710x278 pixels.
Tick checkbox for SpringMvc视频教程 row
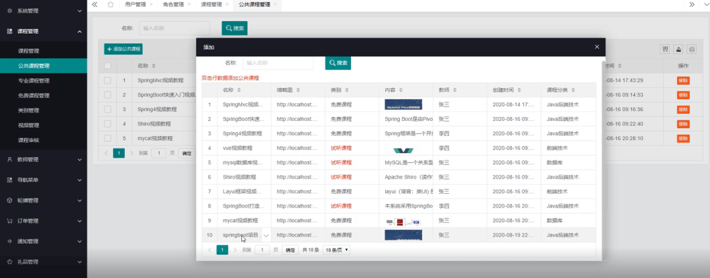[x=107, y=80]
